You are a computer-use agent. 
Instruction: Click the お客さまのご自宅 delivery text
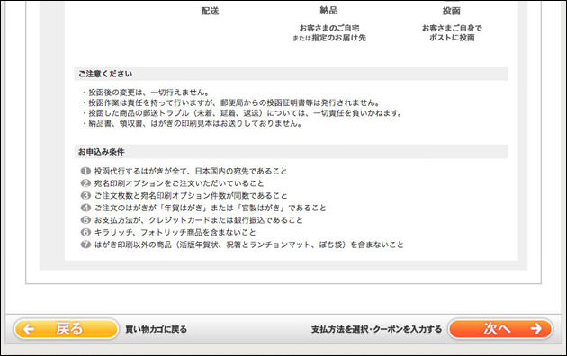pos(329,28)
